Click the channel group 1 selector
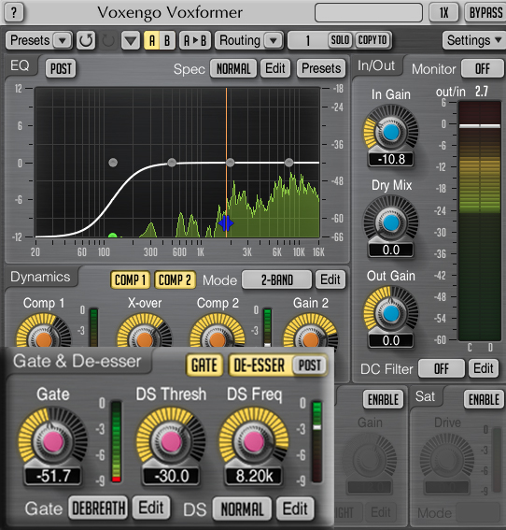The width and height of the screenshot is (506, 530). point(307,40)
